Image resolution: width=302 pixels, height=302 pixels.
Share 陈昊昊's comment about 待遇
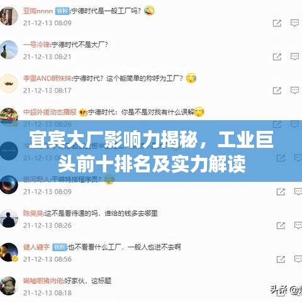(x=281, y=225)
